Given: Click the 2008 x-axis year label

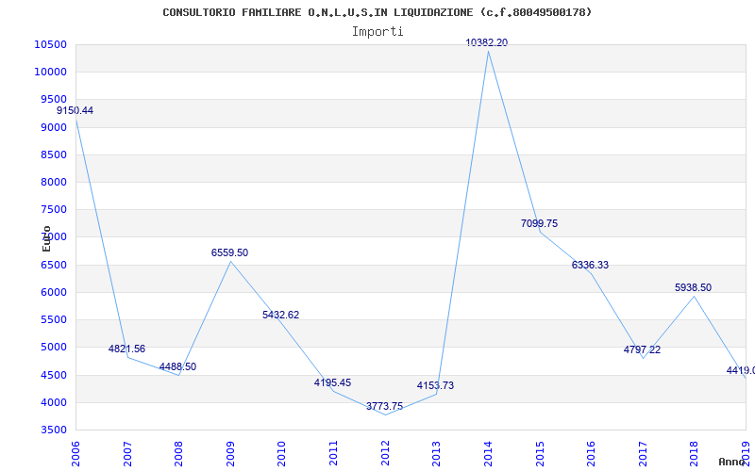Looking at the screenshot, I should click(178, 453).
